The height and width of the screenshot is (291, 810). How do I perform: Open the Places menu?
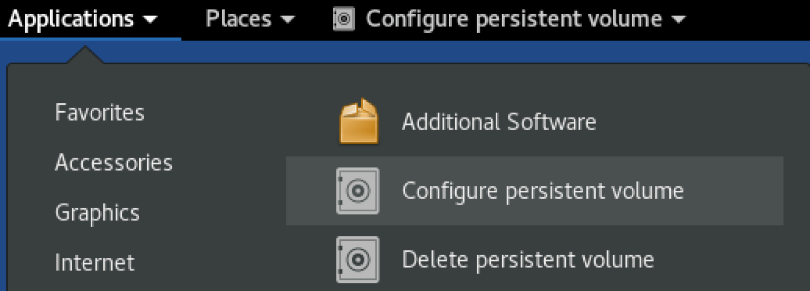pyautogui.click(x=238, y=19)
